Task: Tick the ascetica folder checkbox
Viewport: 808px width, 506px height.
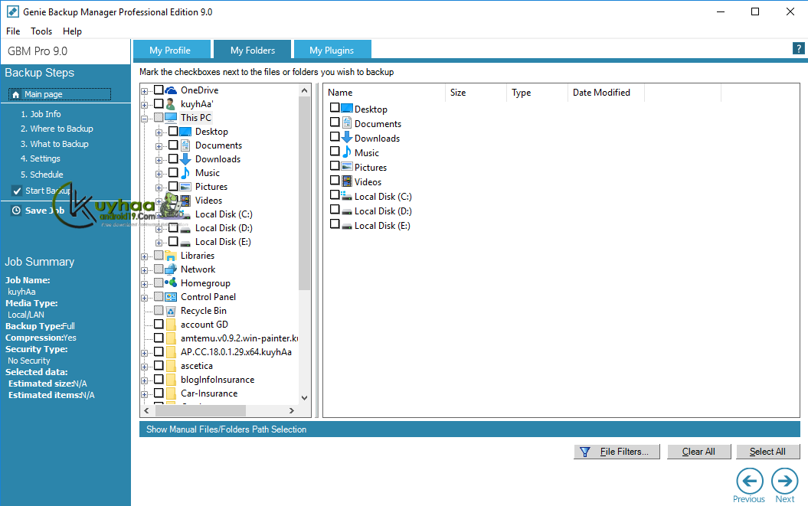Action: (x=159, y=365)
